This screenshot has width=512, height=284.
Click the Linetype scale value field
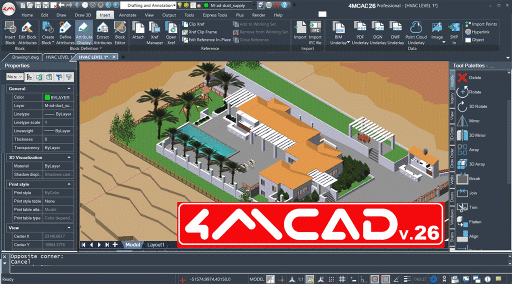coord(58,122)
